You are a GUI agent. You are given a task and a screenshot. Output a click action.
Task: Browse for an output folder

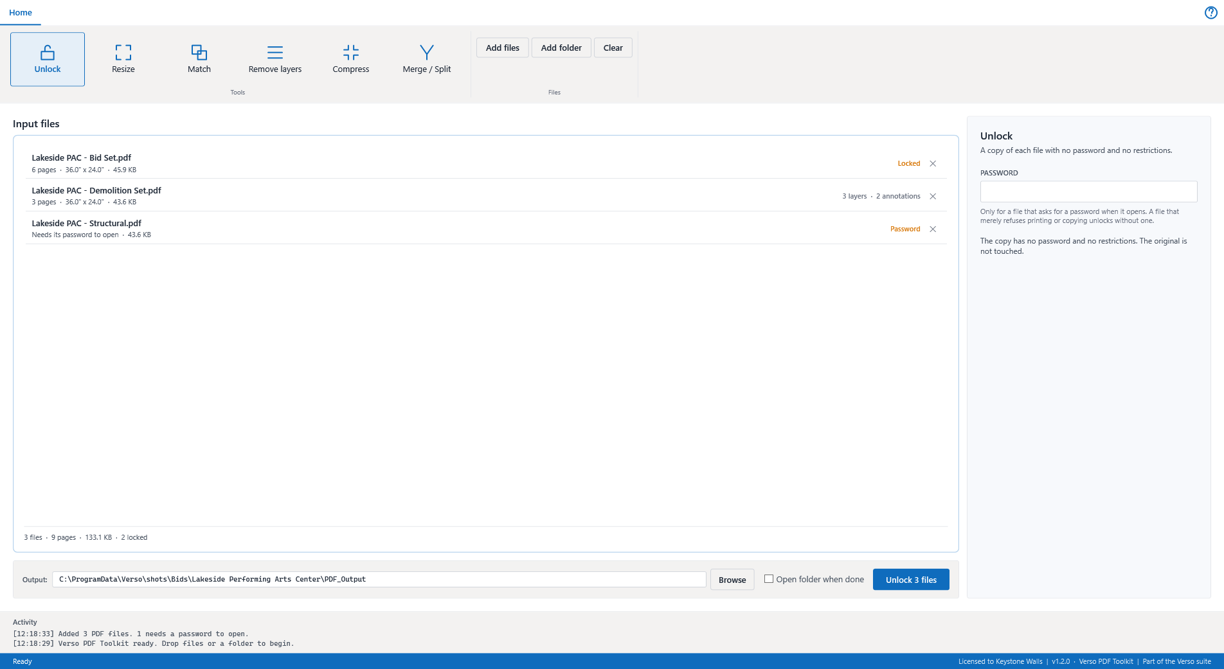[x=732, y=580]
